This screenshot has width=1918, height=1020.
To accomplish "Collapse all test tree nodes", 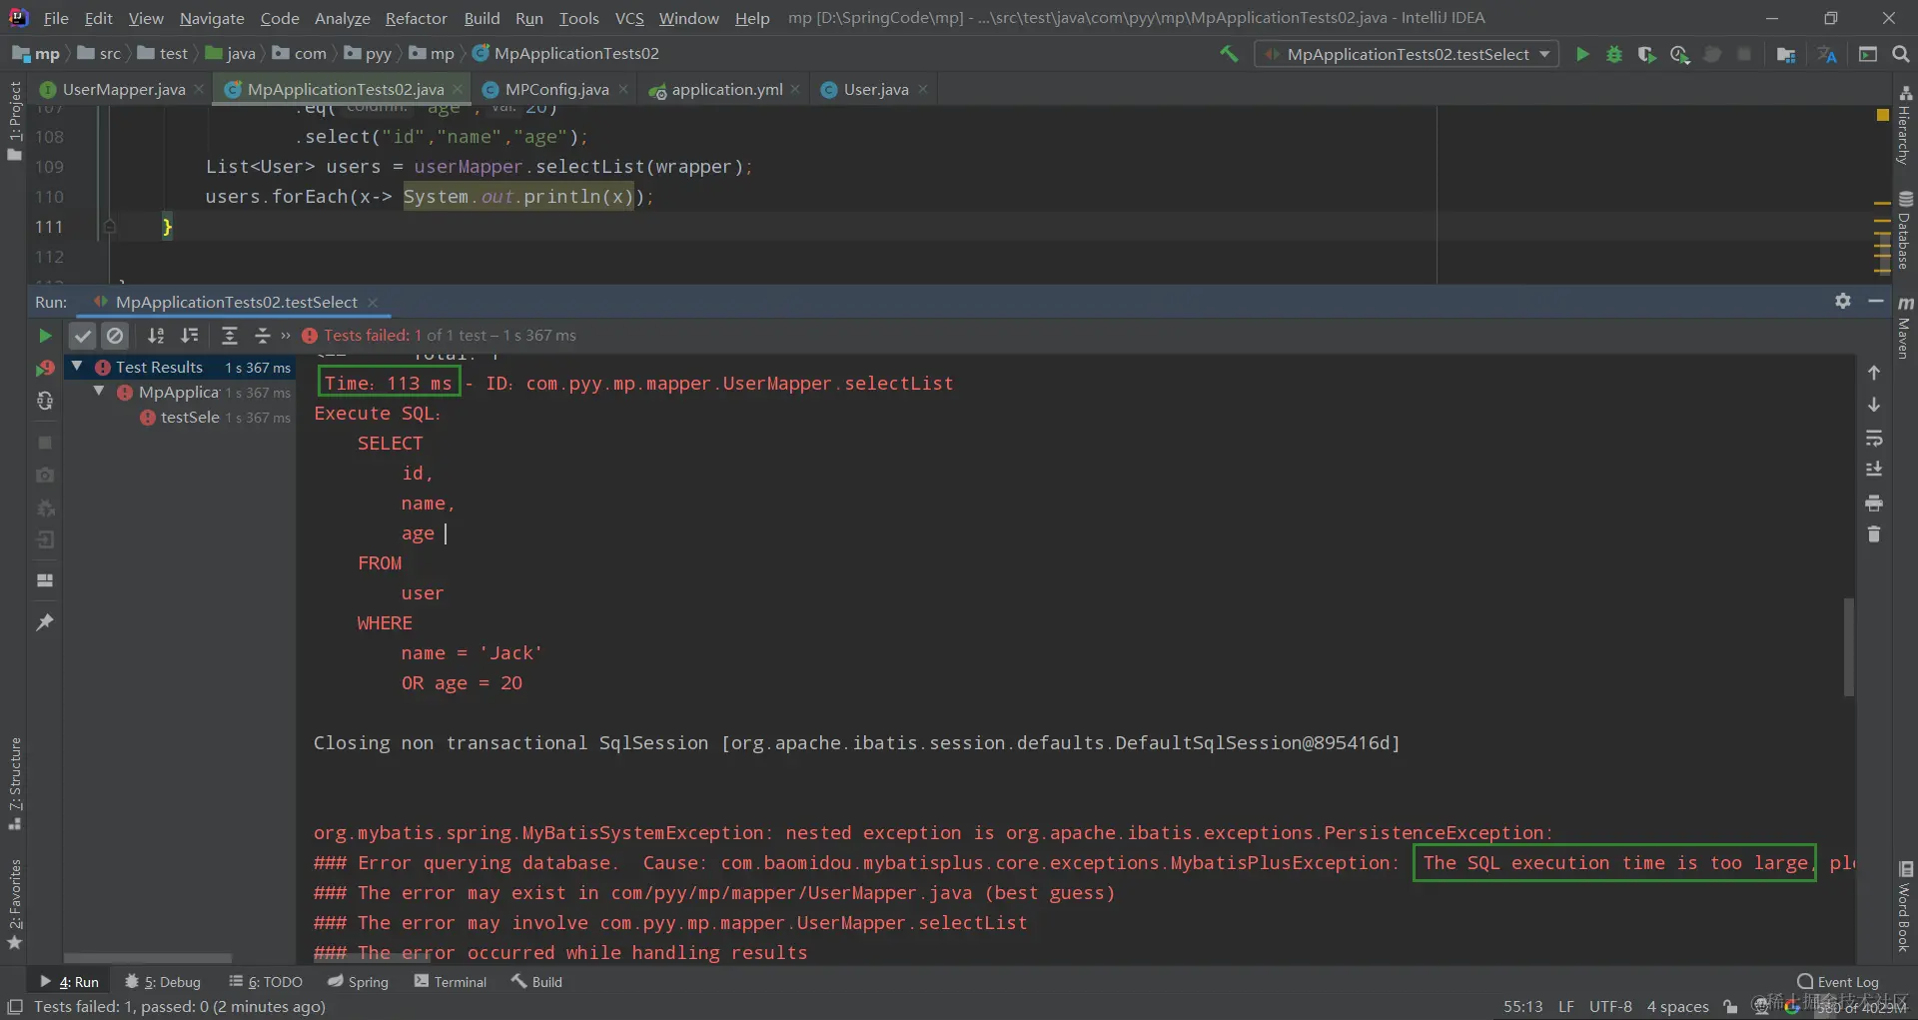I will pyautogui.click(x=262, y=336).
